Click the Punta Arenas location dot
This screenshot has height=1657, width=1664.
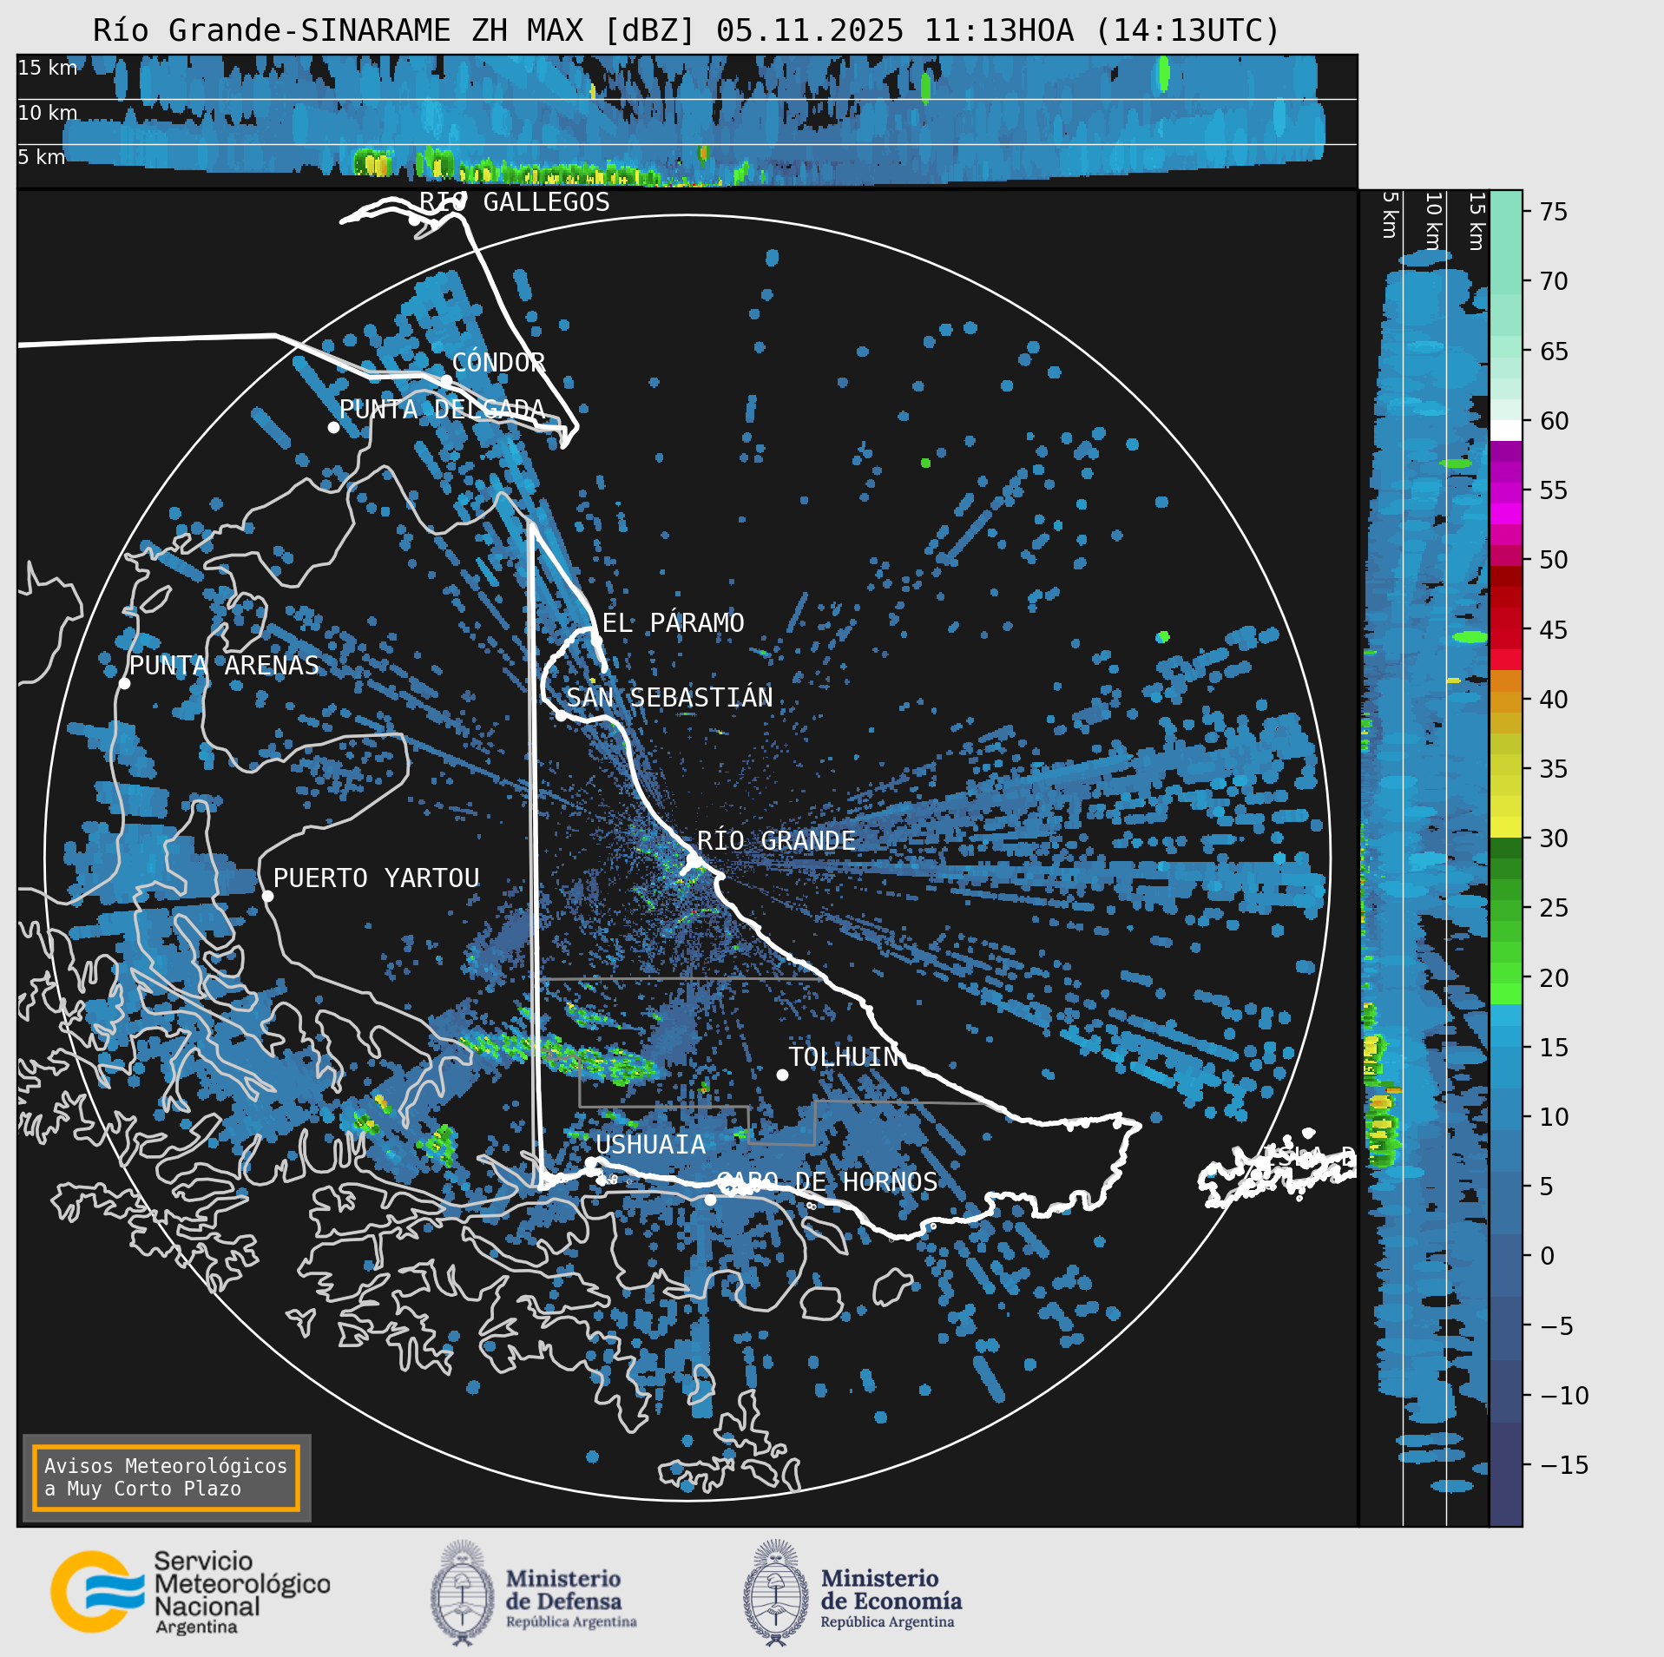click(x=124, y=684)
